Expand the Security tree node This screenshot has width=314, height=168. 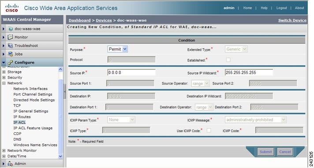(x=4, y=78)
